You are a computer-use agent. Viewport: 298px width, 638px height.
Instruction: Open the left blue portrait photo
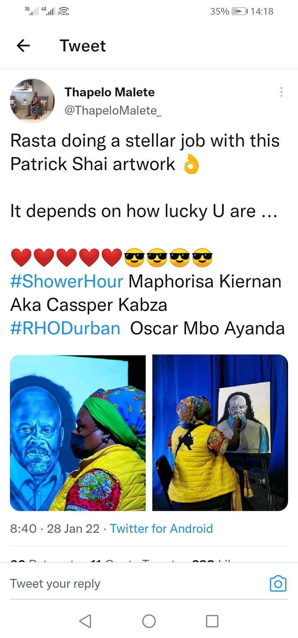78,433
